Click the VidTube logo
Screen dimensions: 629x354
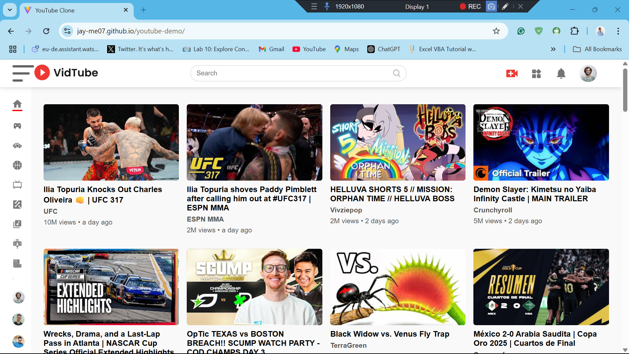(66, 73)
